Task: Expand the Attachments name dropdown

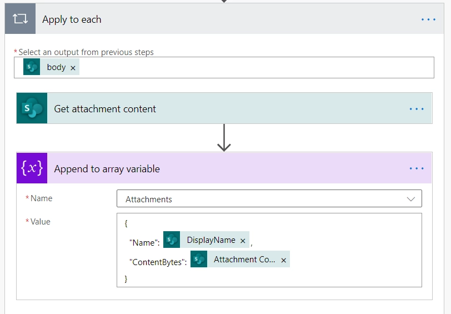Action: (x=269, y=198)
